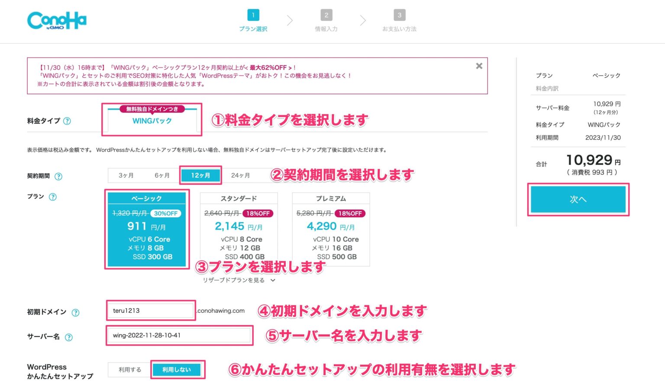Click the step 3 お支払い方法 indicator
665x392 pixels.
[399, 19]
